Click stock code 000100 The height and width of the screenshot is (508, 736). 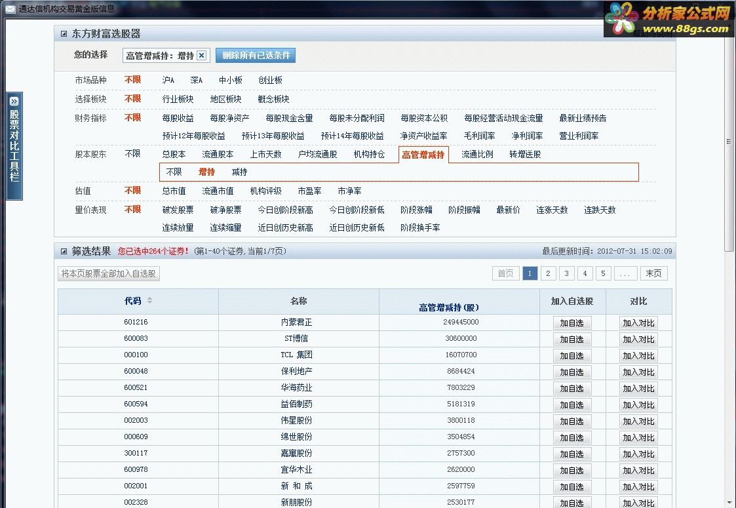pyautogui.click(x=136, y=355)
